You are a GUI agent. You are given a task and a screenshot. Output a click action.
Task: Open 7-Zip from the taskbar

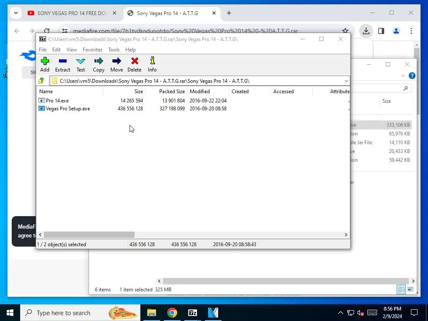point(192,313)
